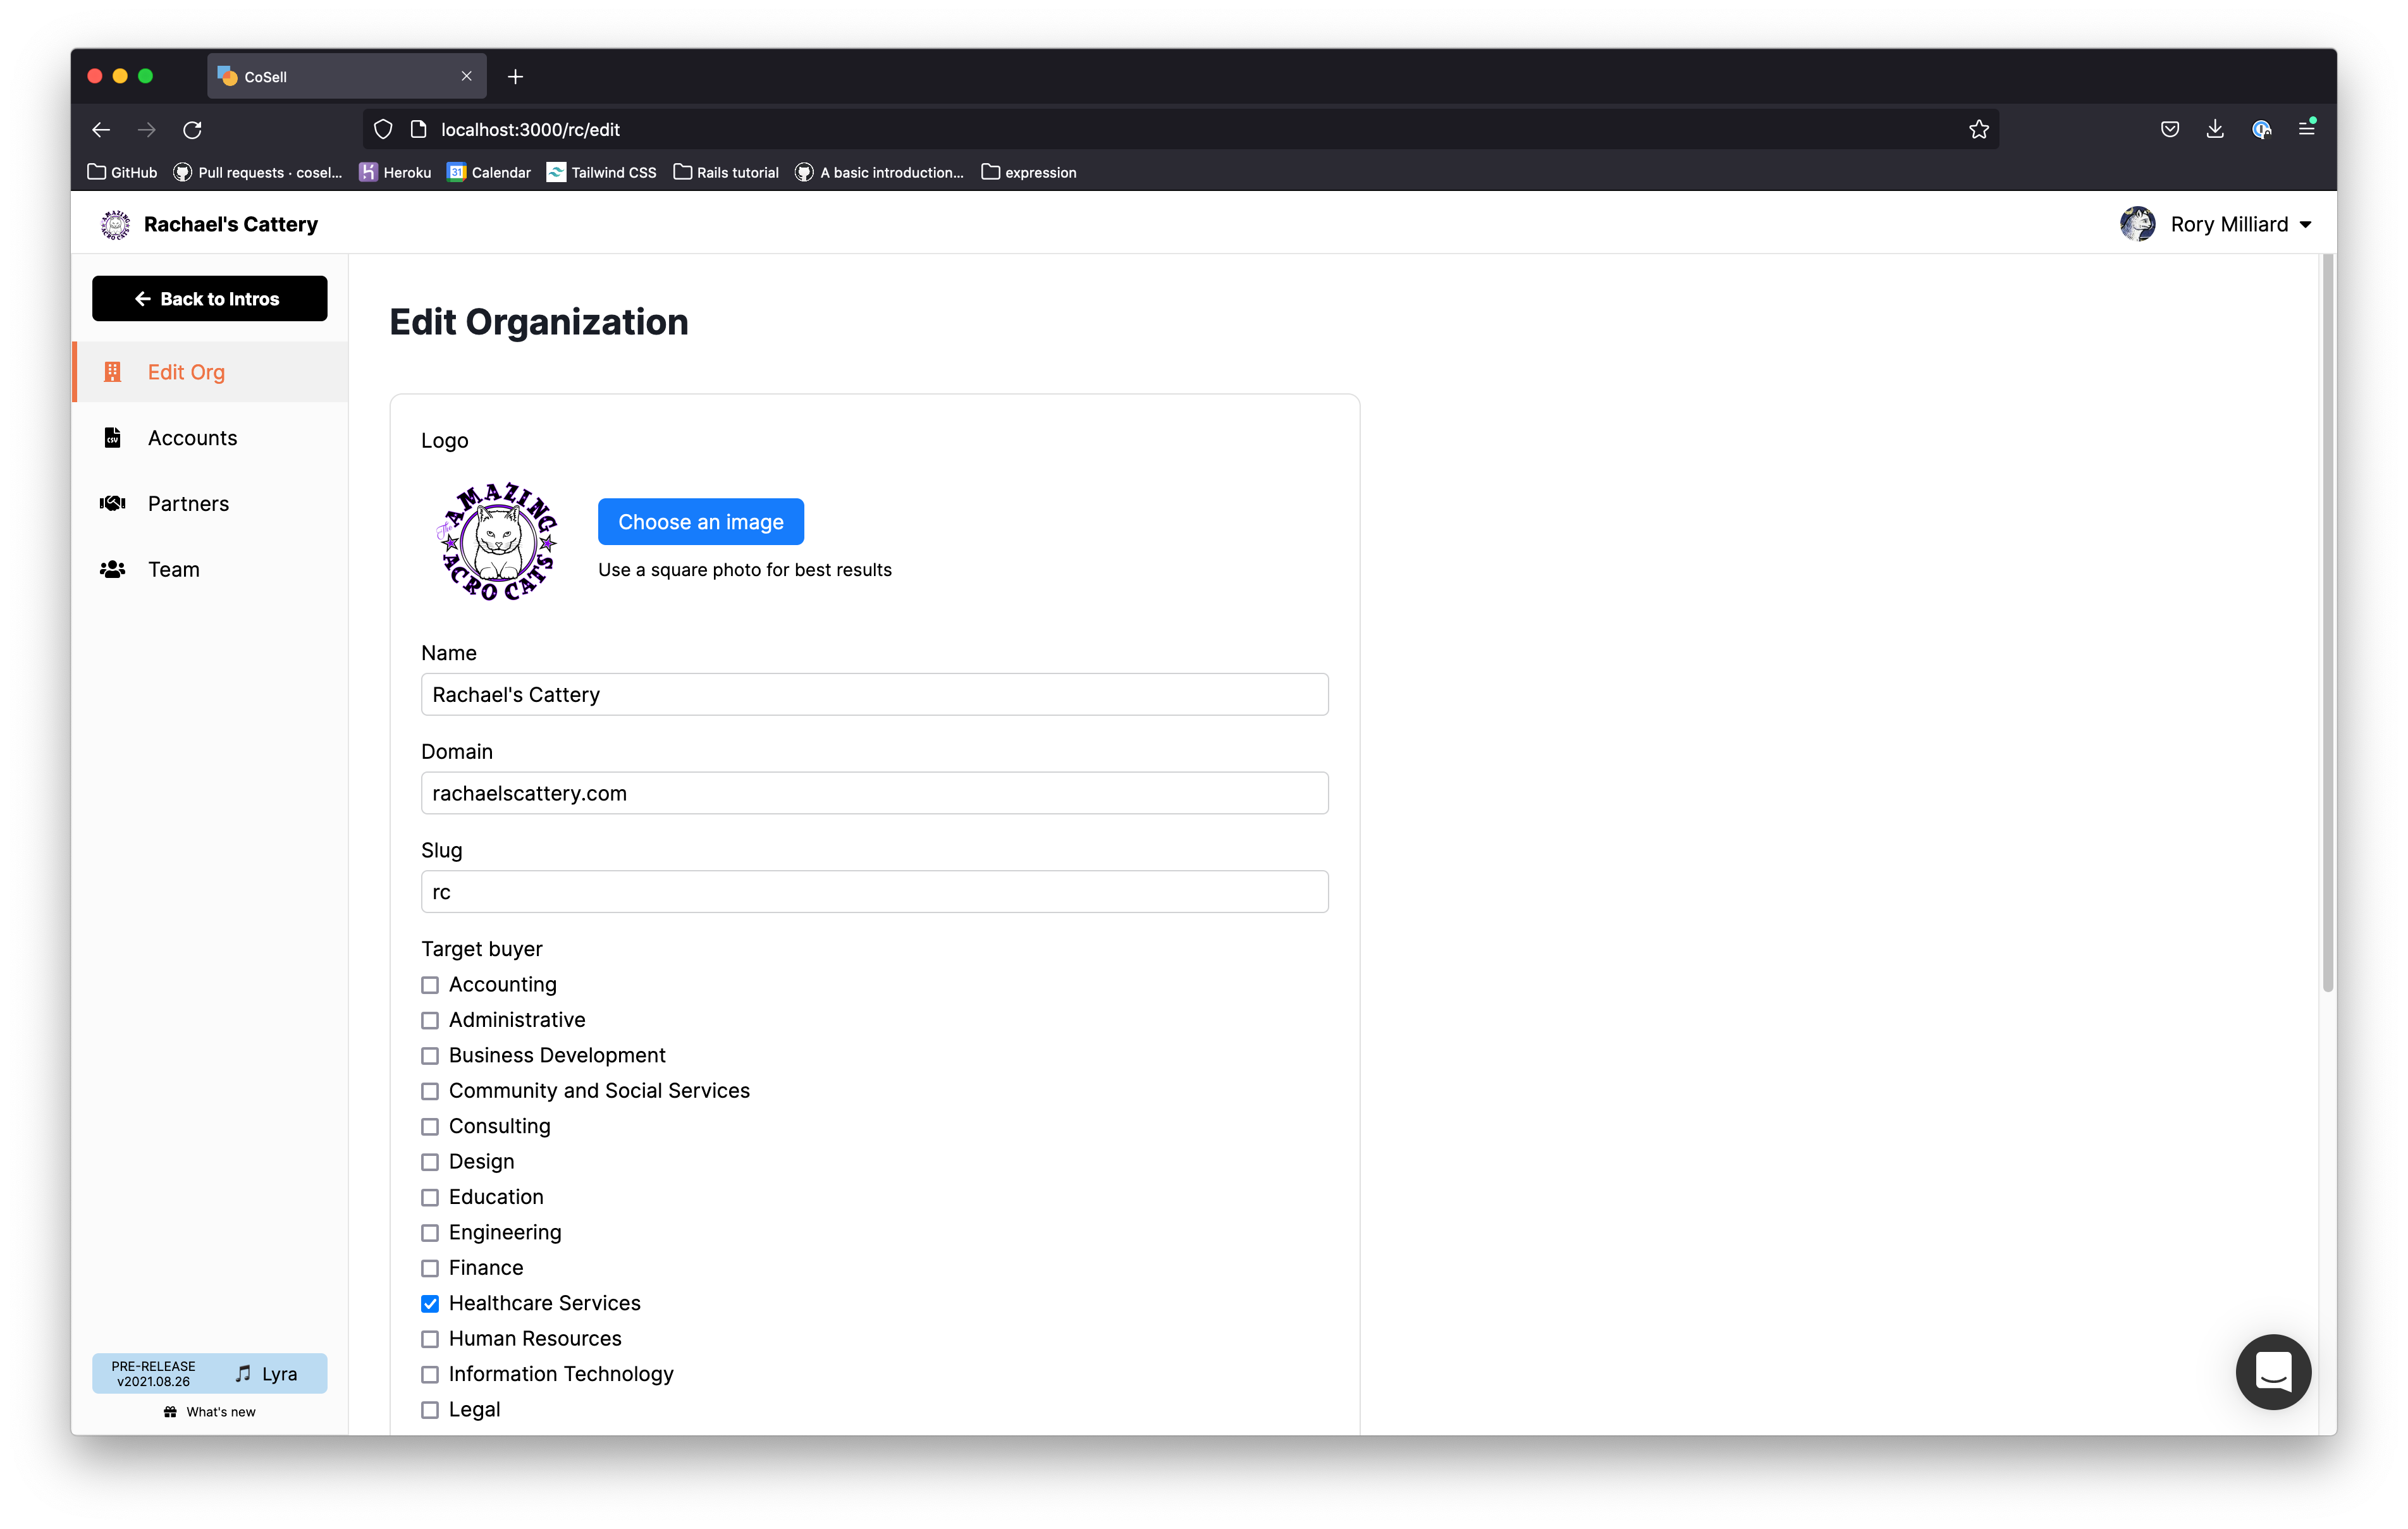Image resolution: width=2408 pixels, height=1529 pixels.
Task: Check the Information Technology checkbox
Action: [430, 1375]
